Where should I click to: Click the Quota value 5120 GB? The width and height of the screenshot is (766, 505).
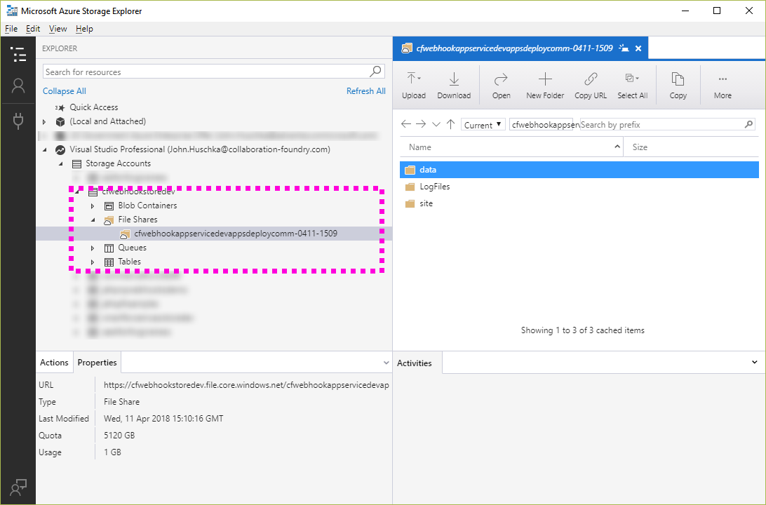[119, 435]
